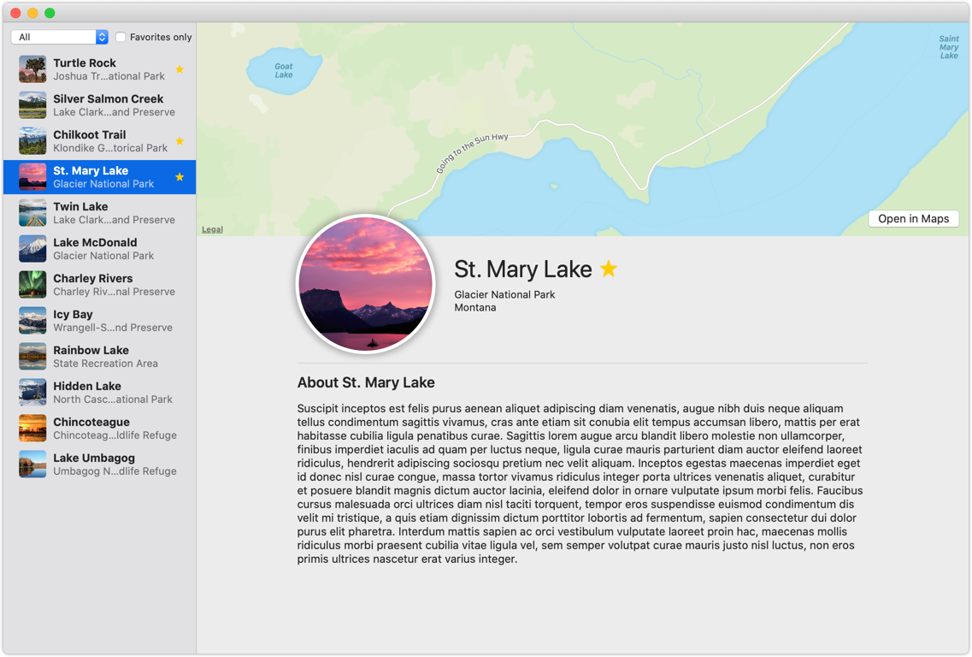The width and height of the screenshot is (972, 657).
Task: Click Goat Lake label on the map
Action: click(284, 71)
